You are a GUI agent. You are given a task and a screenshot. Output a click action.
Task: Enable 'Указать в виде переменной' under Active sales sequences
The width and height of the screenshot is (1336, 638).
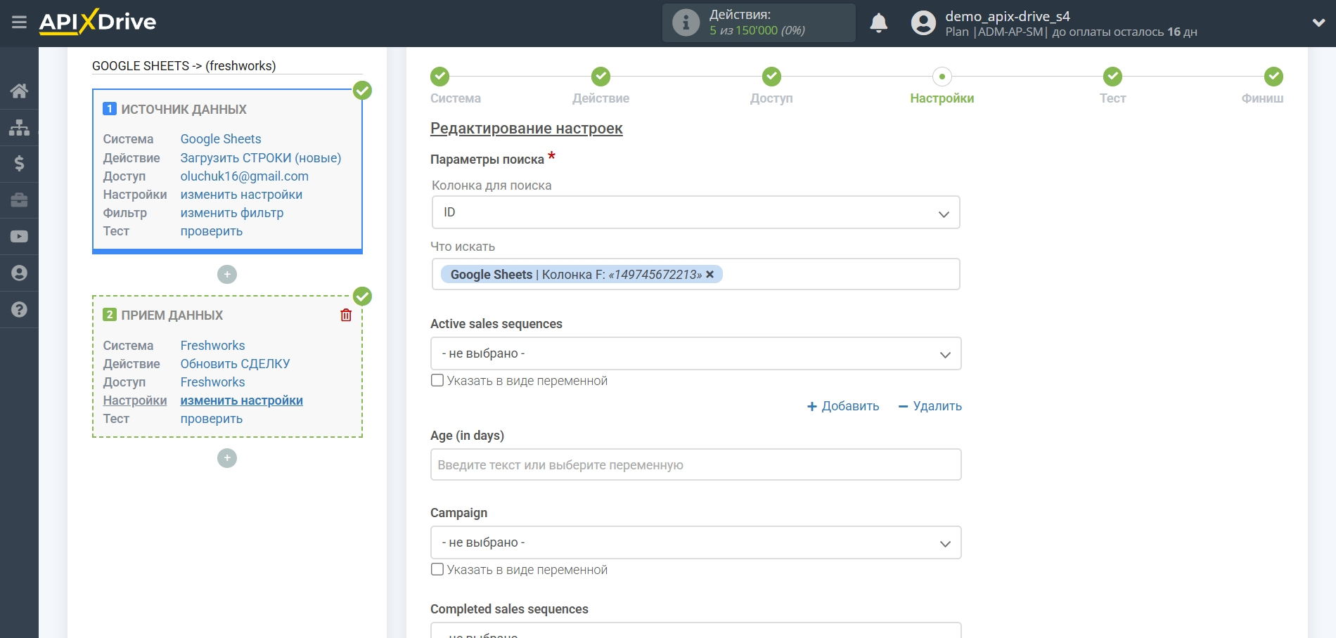[437, 381]
